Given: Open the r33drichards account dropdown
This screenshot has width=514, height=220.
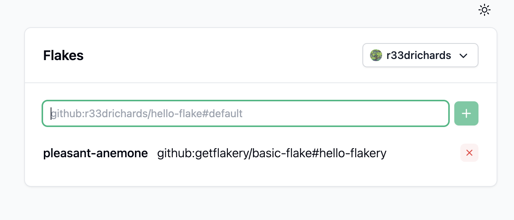Looking at the screenshot, I should (x=420, y=55).
